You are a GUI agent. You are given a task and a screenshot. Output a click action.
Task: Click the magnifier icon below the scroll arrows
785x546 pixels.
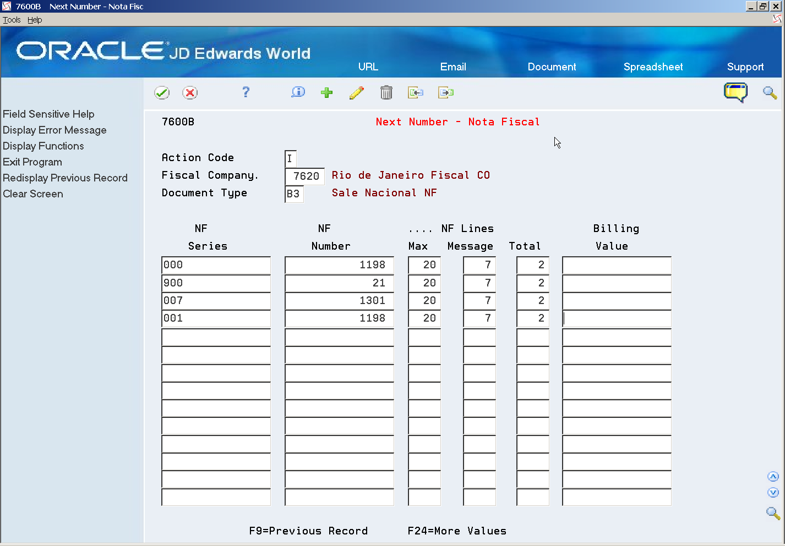point(773,513)
